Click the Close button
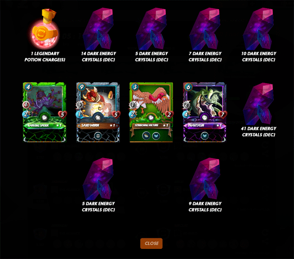This screenshot has height=259, width=294. (151, 243)
